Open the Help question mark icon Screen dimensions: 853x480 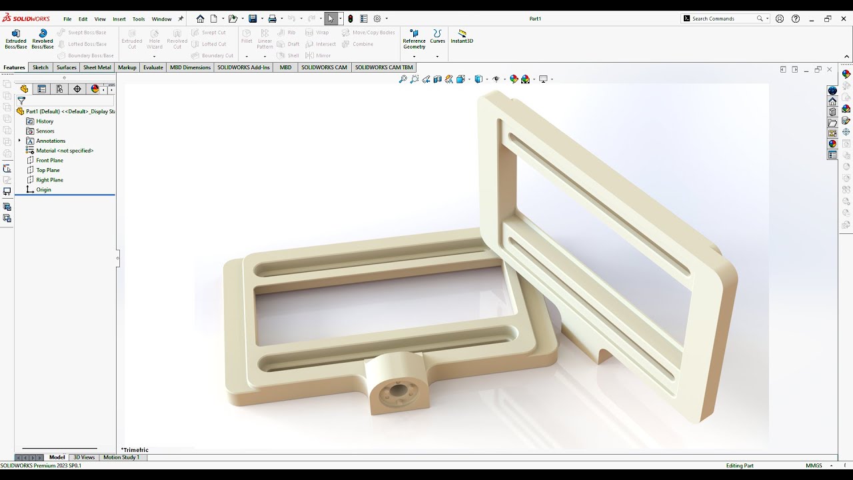[x=796, y=19]
